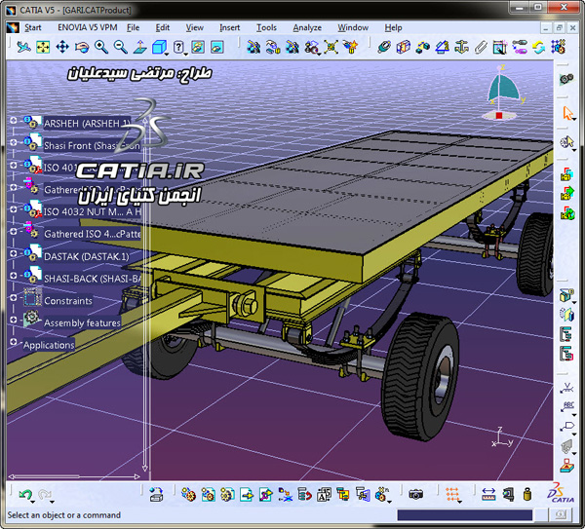Open the Select arrow tool dropdown
The height and width of the screenshot is (529, 585).
(574, 120)
